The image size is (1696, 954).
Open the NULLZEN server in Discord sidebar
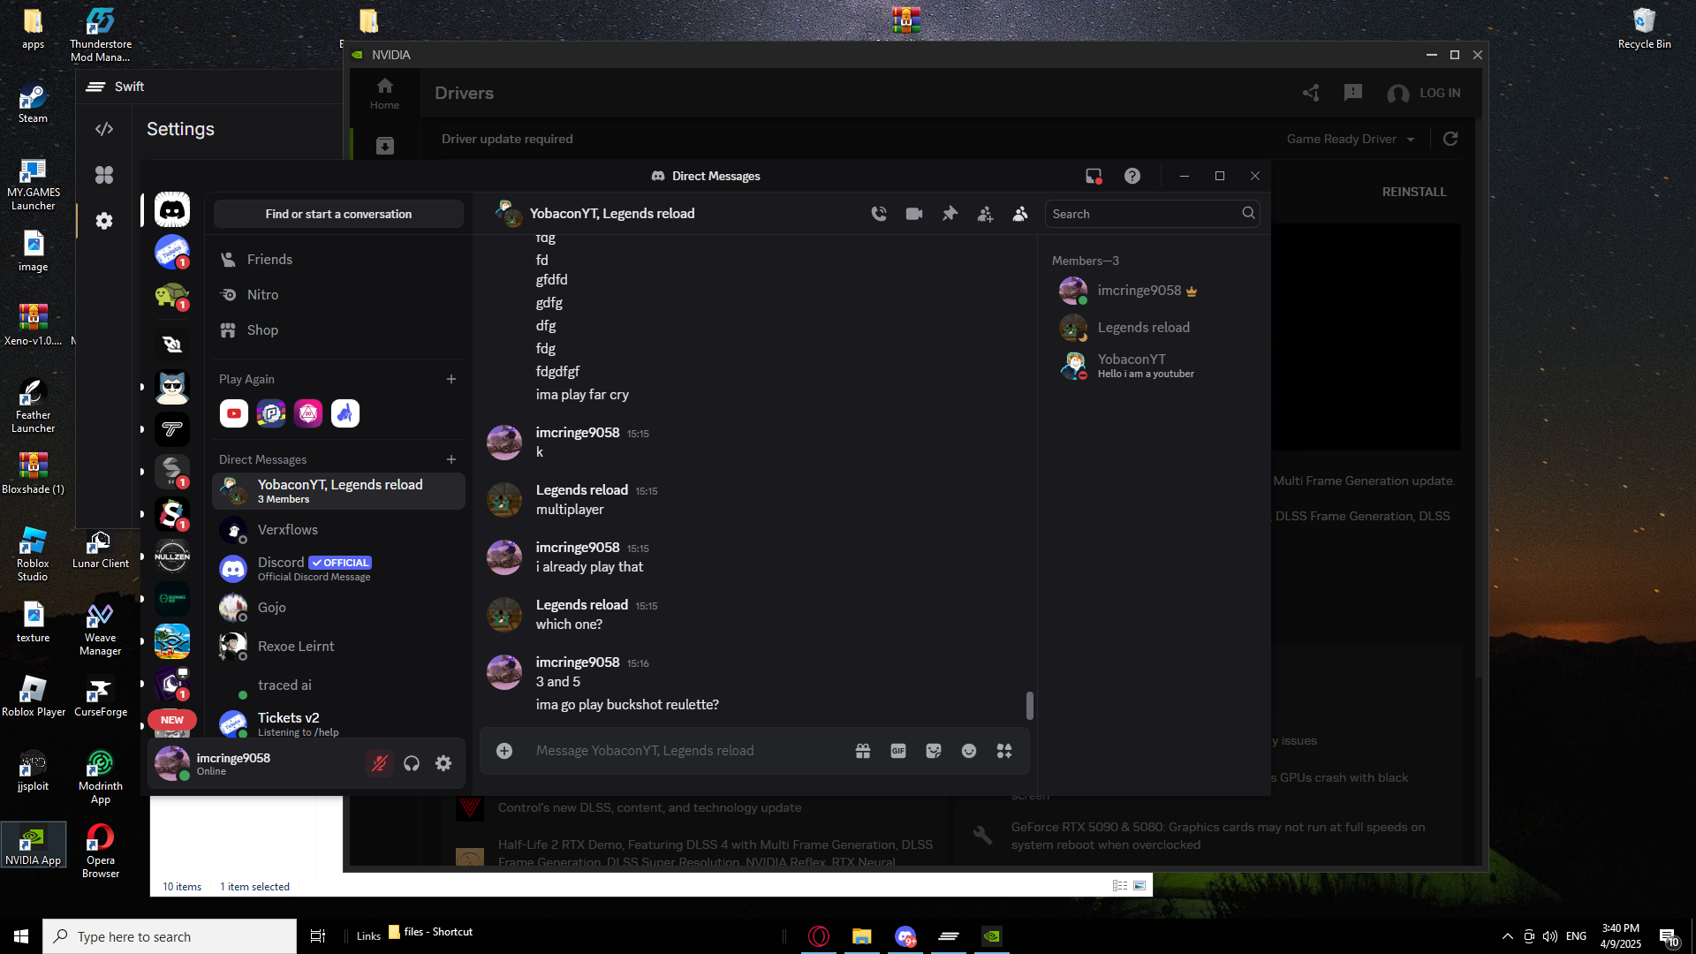tap(172, 556)
